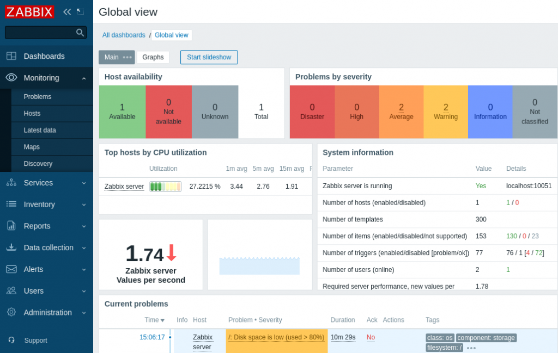Image resolution: width=558 pixels, height=353 pixels.
Task: Open the global search magnifier icon
Action: [x=80, y=32]
